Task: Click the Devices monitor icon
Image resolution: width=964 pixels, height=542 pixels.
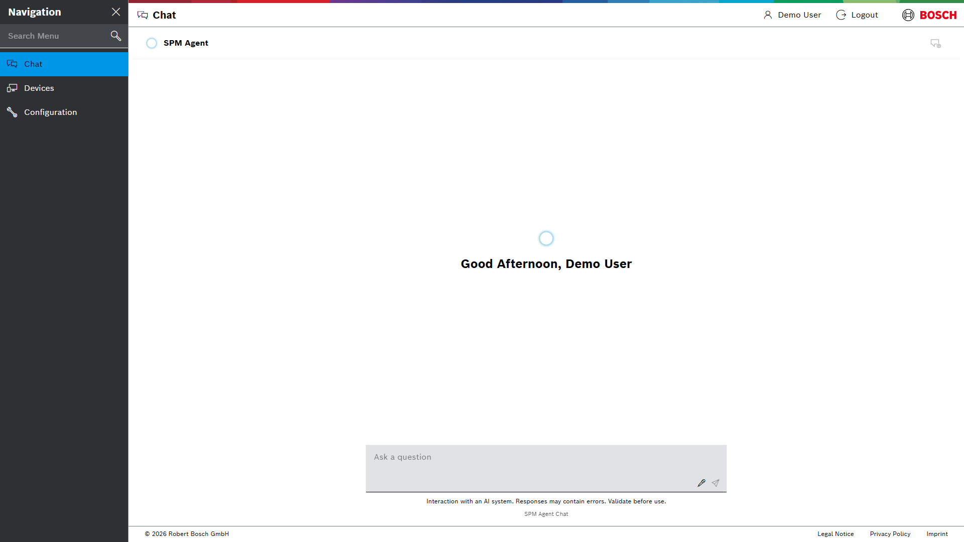Action: click(12, 88)
